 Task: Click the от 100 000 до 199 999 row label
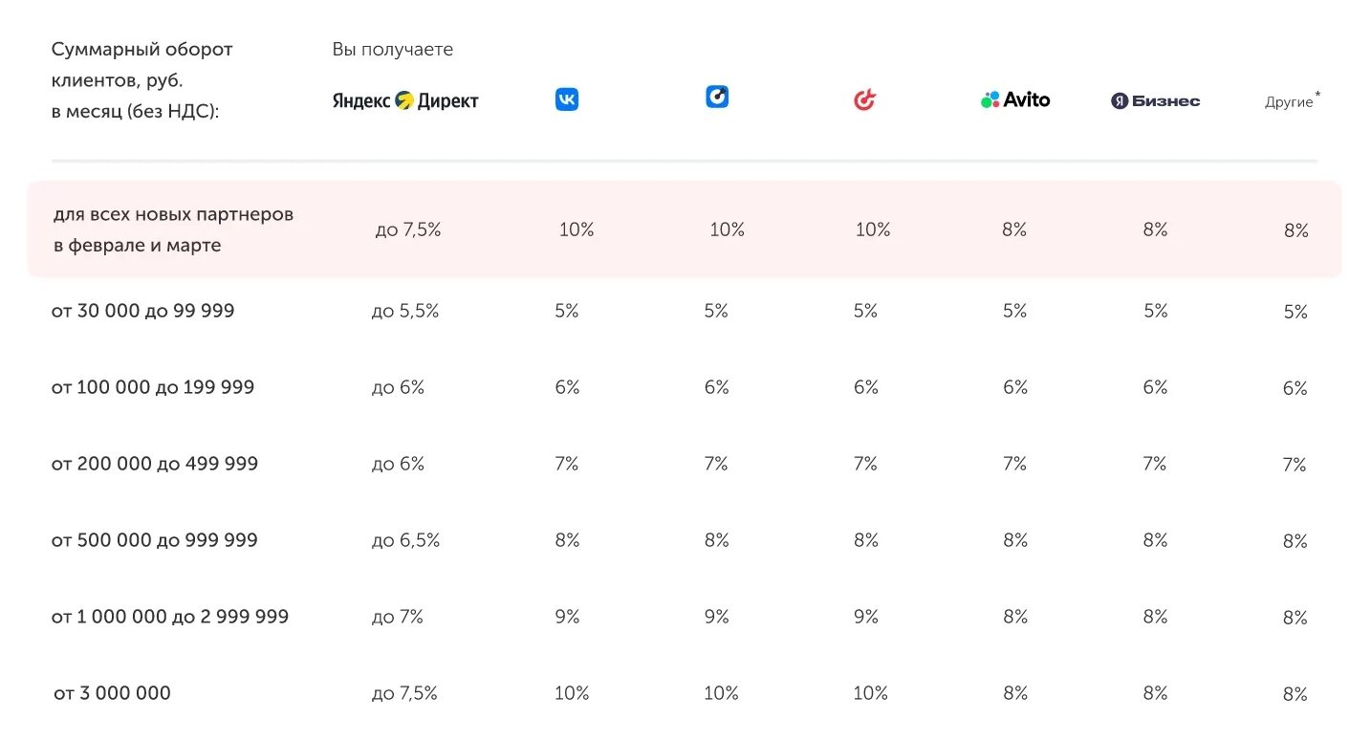(153, 387)
